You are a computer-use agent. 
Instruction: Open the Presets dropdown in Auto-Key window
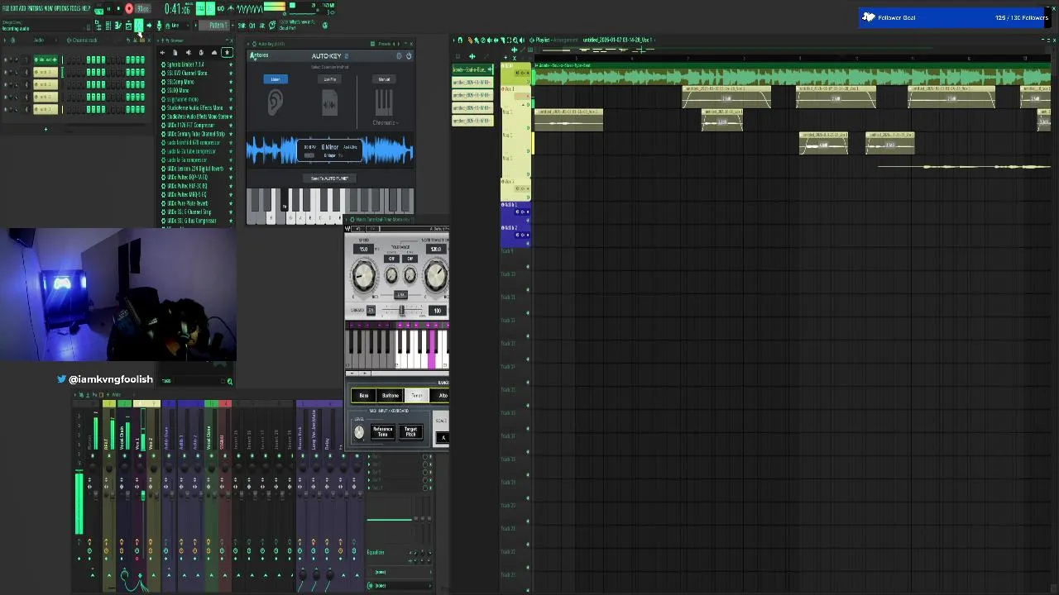(x=386, y=44)
